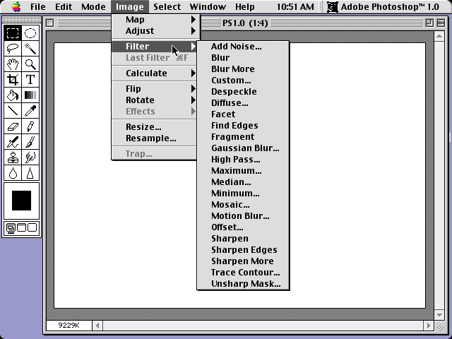452x339 pixels.
Task: Expand the Rotate submenu
Action: (155, 100)
